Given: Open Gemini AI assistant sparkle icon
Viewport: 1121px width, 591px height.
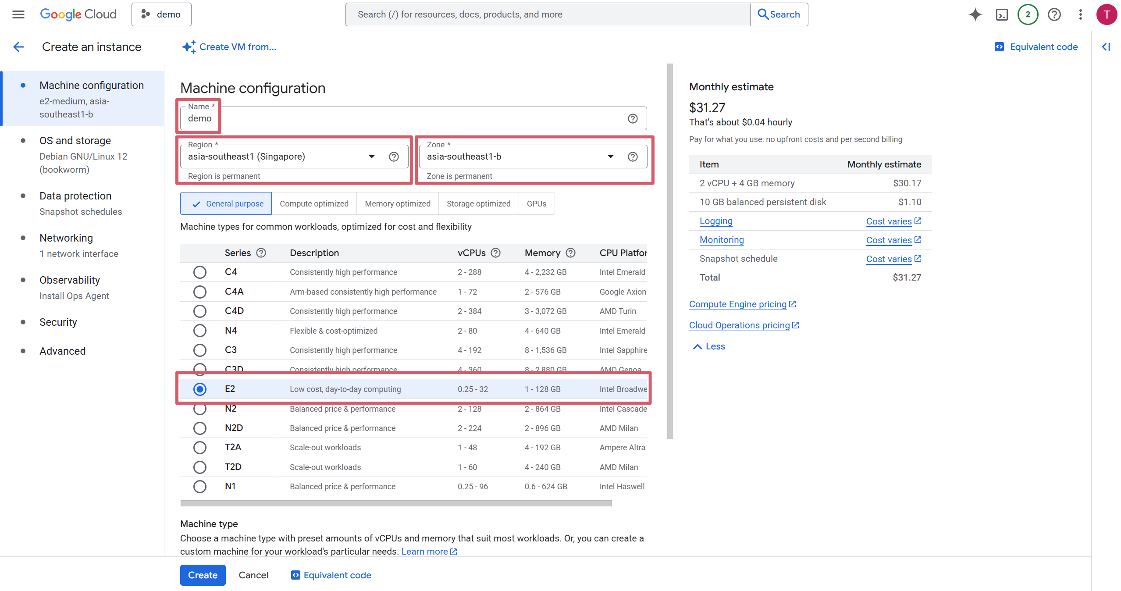Looking at the screenshot, I should [975, 14].
